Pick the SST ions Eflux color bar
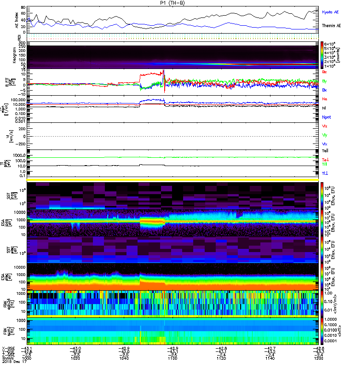This screenshot has width=345, height=368. (x=322, y=195)
